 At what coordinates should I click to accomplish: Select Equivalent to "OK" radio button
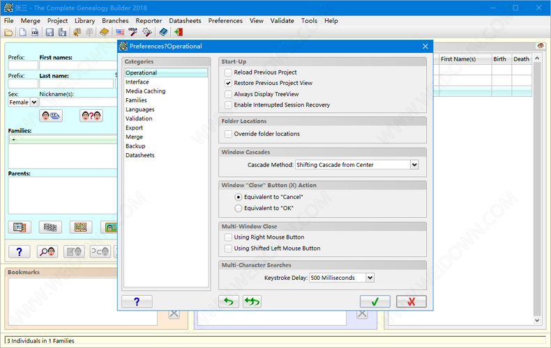point(239,208)
